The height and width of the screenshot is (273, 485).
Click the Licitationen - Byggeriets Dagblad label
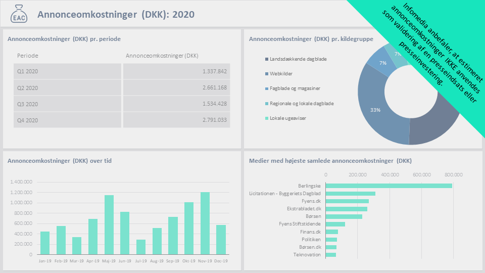pos(285,194)
